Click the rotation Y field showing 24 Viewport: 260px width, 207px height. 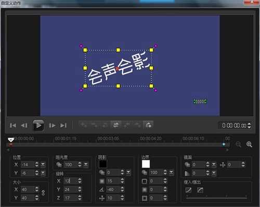(70, 189)
